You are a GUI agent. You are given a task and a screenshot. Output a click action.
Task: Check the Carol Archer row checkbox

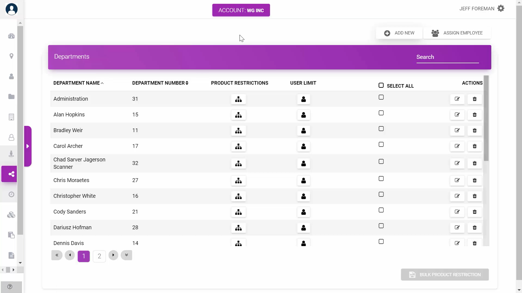coord(381,144)
